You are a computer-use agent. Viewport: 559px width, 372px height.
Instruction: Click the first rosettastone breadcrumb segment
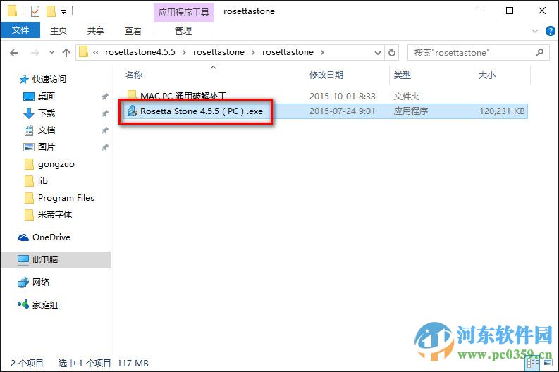coord(219,52)
